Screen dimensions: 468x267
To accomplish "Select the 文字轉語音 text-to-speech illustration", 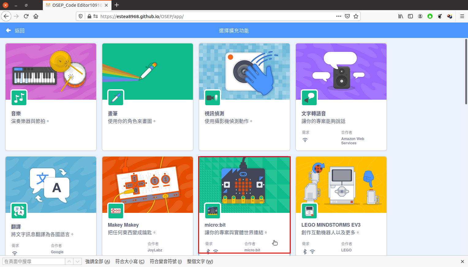I will coord(341,72).
